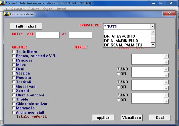Click the Filtri e casistiche dialog icon
Image resolution: width=179 pixels, height=126 pixels.
7,14
